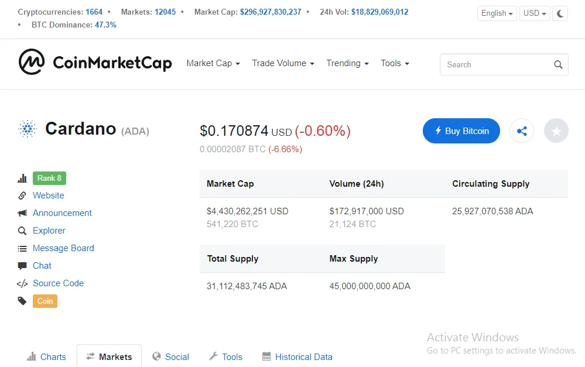Screen dimensions: 585x367
Task: Click the 31,112,483,745 ADA total supply
Action: (x=247, y=286)
